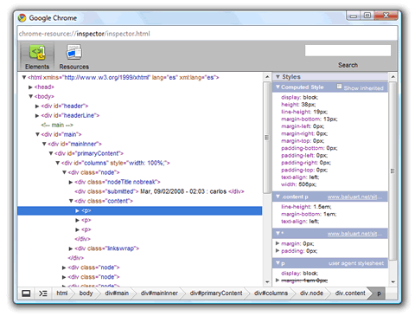Select div.content breadcrumb

click(x=350, y=293)
